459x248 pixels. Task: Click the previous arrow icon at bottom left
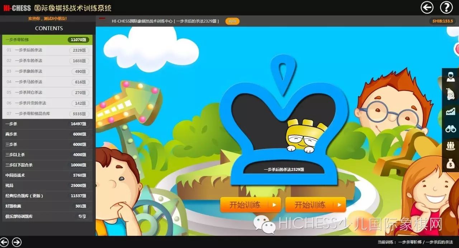5,242
